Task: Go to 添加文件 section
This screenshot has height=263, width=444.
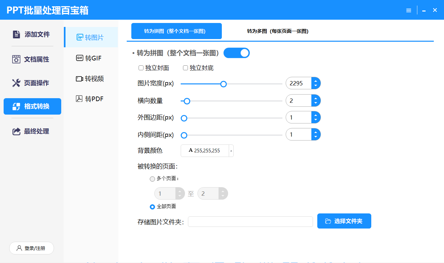Action: (32, 34)
